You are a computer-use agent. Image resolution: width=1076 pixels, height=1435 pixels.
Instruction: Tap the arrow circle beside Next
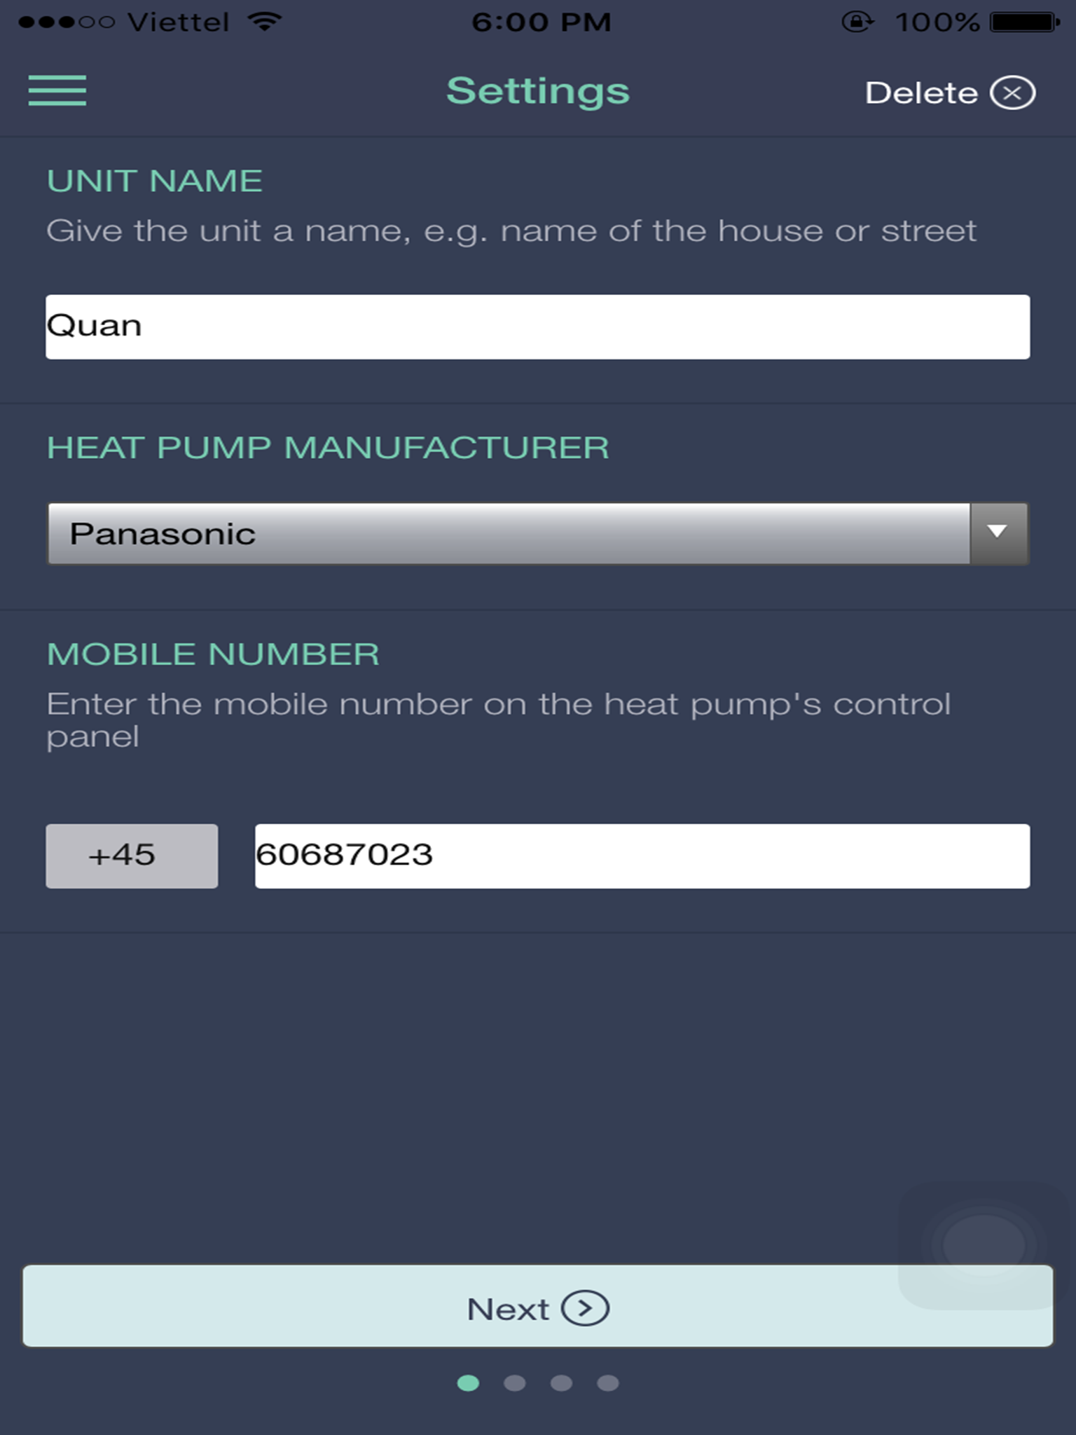click(585, 1308)
